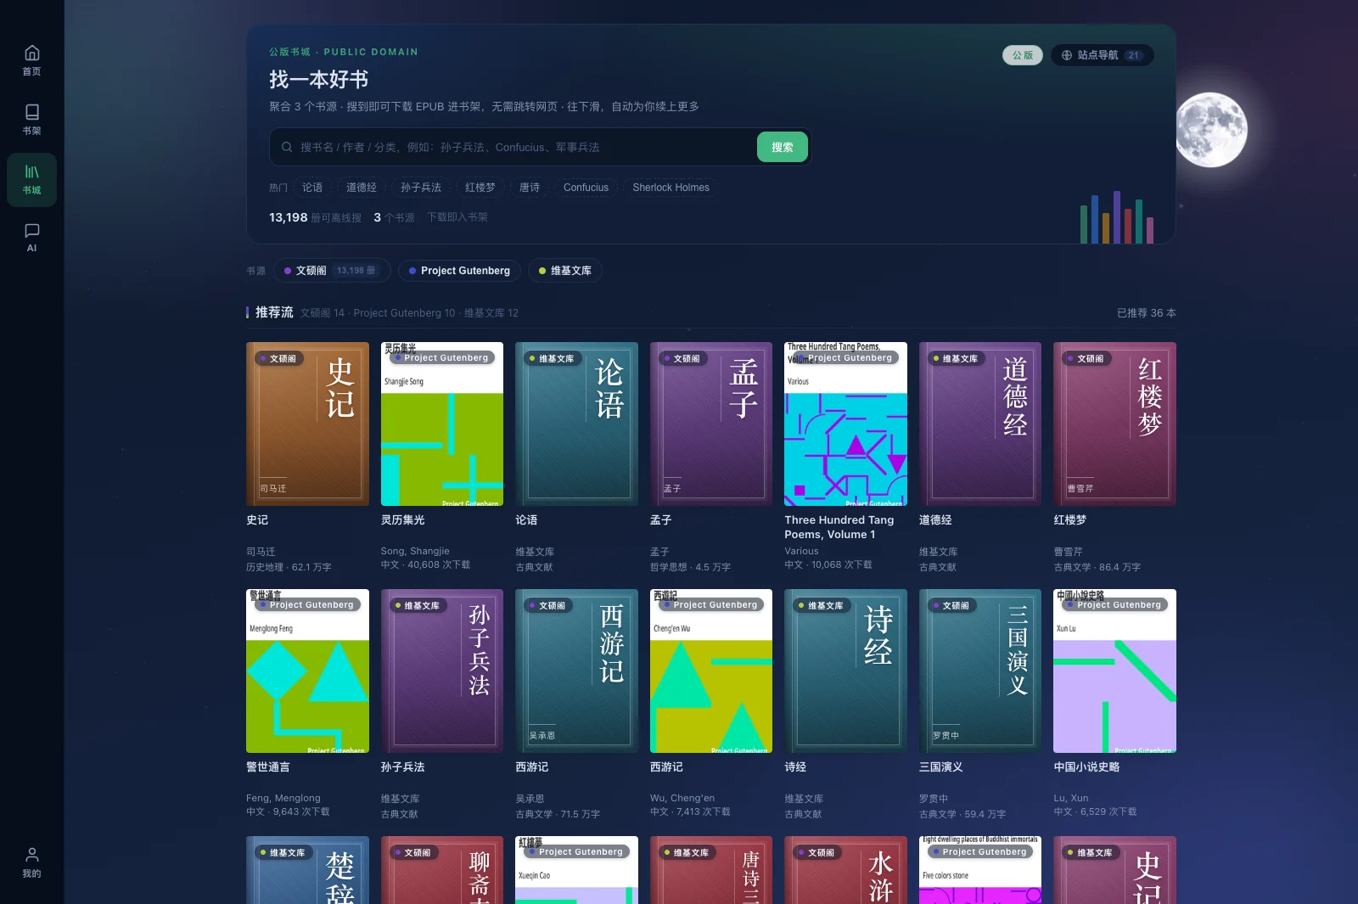This screenshot has height=904, width=1358.
Task: Click the 警世通言 book title text
Action: pos(268,767)
